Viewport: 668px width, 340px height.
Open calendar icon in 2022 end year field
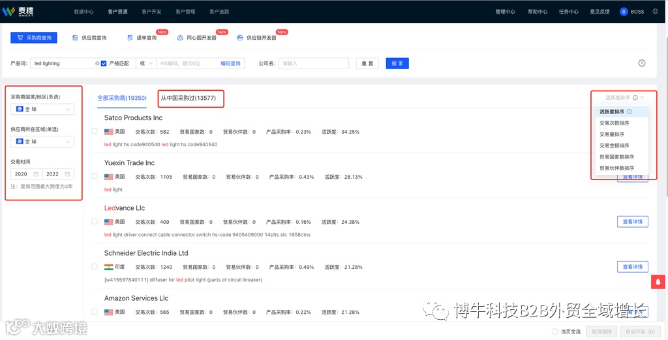[67, 174]
